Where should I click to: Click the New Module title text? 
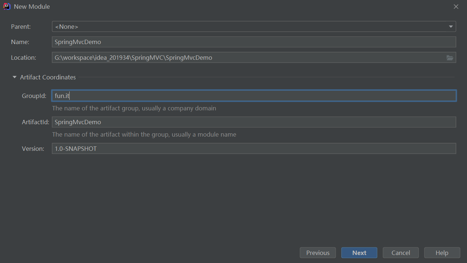(x=32, y=7)
